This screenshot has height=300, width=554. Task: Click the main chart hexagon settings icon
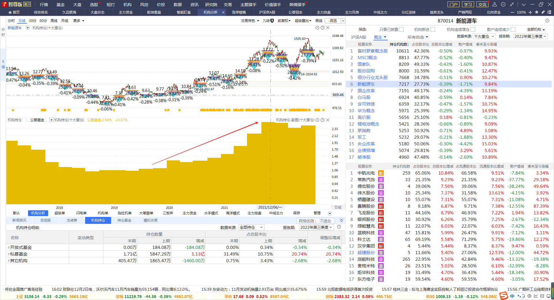click(x=317, y=28)
